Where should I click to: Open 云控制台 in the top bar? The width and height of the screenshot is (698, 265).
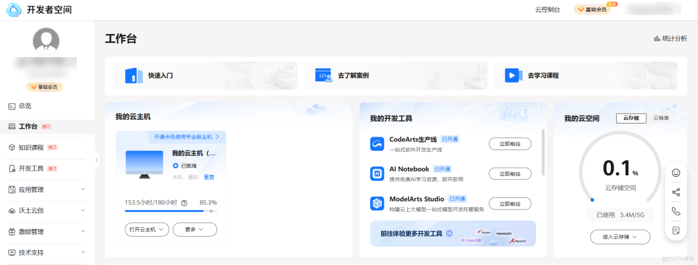coord(548,10)
